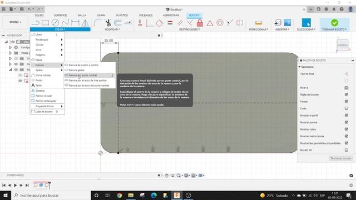
Task: Open the DISEÑO workspace dropdown
Action: (15, 22)
